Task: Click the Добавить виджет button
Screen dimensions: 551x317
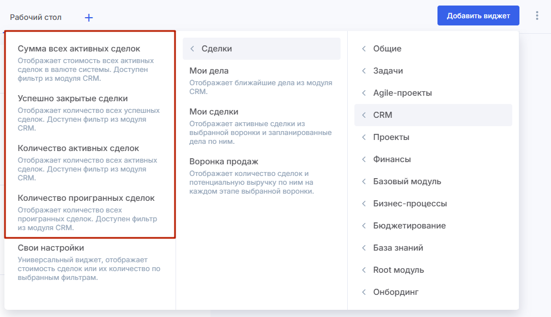Action: 478,15
